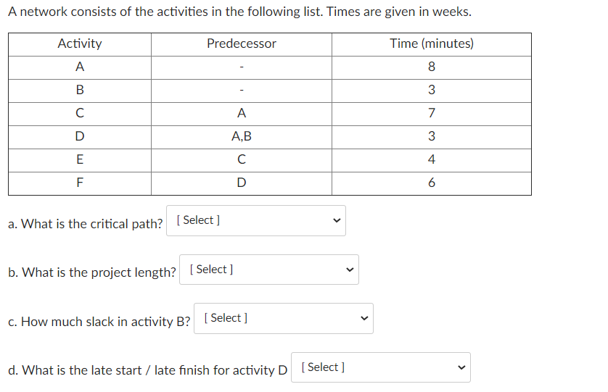Select the activity A cell

pyautogui.click(x=80, y=67)
